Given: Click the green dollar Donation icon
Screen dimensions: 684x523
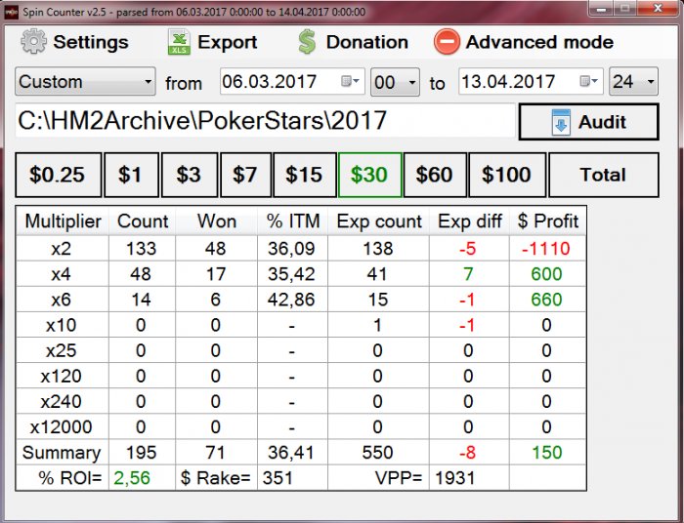Looking at the screenshot, I should [307, 42].
